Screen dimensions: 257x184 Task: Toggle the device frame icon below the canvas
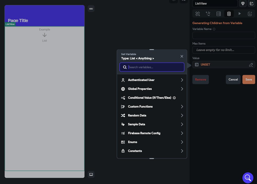(91, 174)
